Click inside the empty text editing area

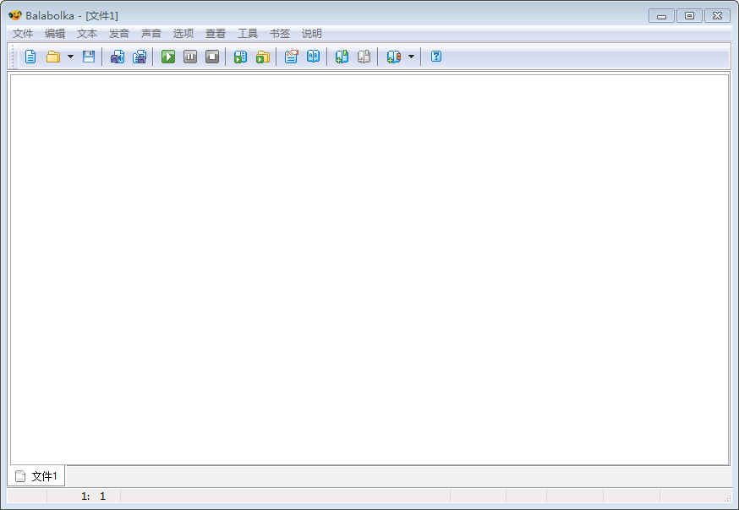coord(369,269)
